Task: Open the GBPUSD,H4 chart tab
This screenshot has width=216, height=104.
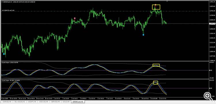Action: point(55,102)
